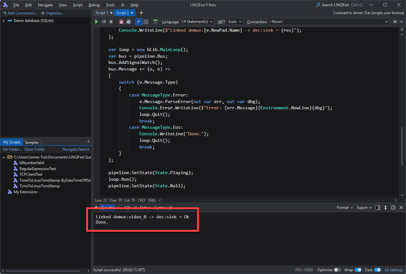
Task: Expand the Demo database (SQLite) node
Action: point(4,21)
